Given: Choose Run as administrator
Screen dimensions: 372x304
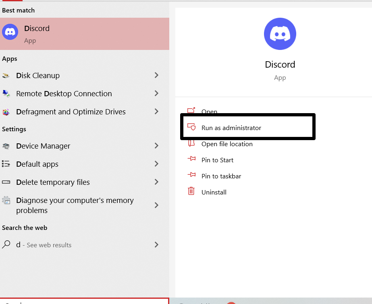Looking at the screenshot, I should [231, 128].
